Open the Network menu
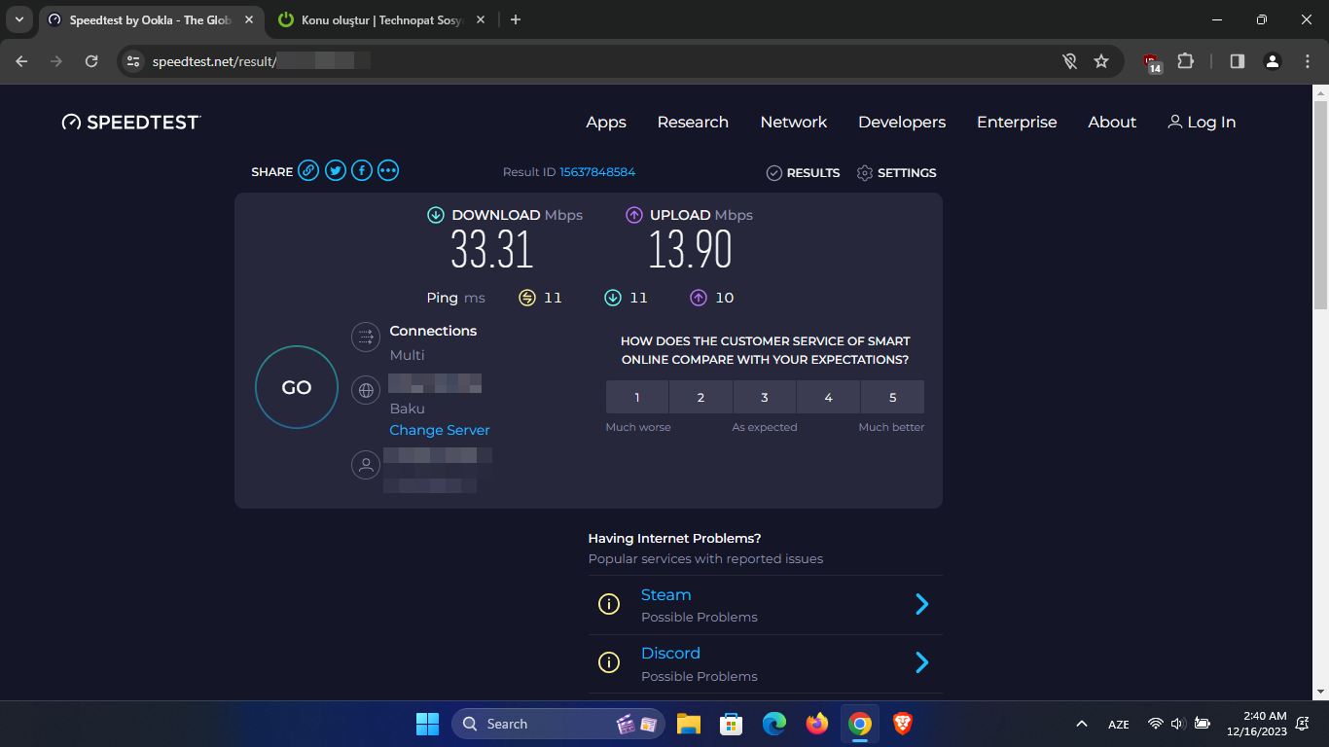 pyautogui.click(x=794, y=122)
